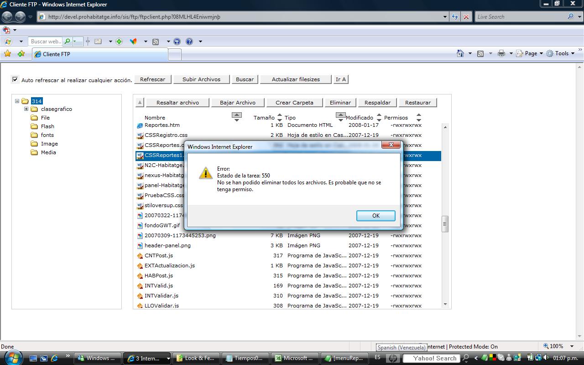
Task: Click the Reportes.htm file icon
Action: [x=140, y=125]
